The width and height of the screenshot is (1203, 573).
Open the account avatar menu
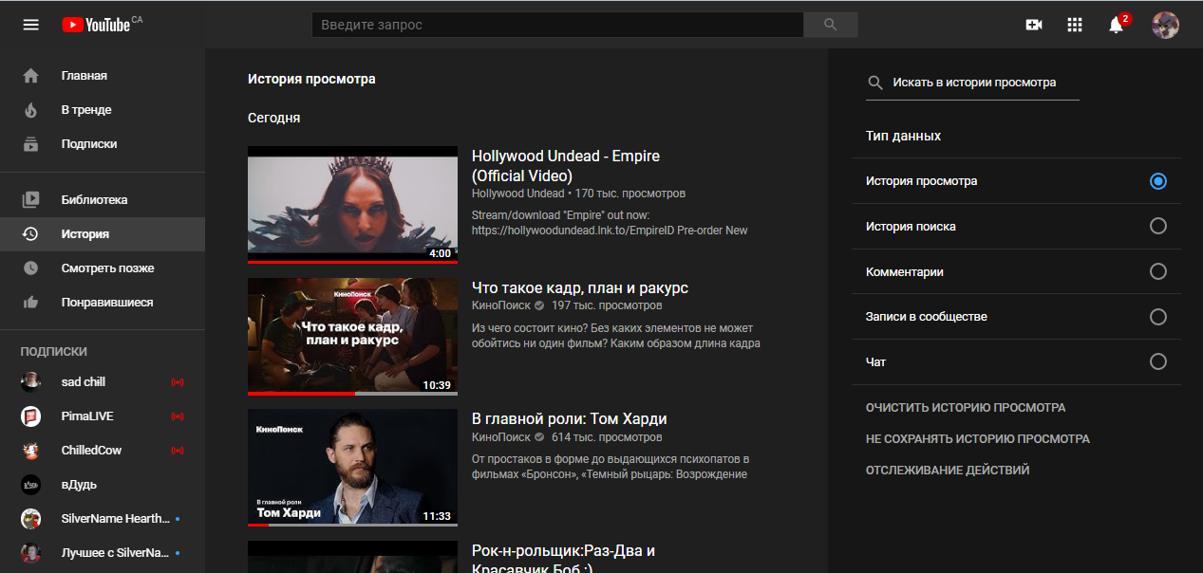[x=1165, y=25]
